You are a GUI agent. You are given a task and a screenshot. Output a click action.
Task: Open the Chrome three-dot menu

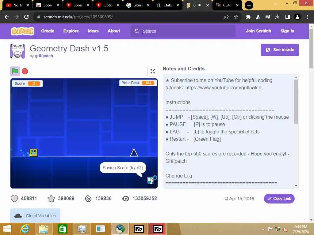click(307, 17)
